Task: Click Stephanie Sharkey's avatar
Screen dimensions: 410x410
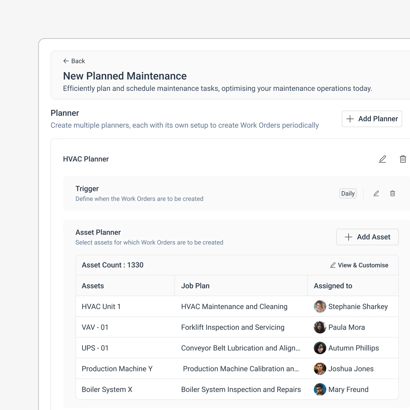Action: 320,306
